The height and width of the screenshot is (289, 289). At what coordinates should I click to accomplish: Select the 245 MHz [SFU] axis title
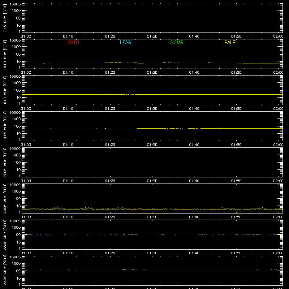[5, 18]
